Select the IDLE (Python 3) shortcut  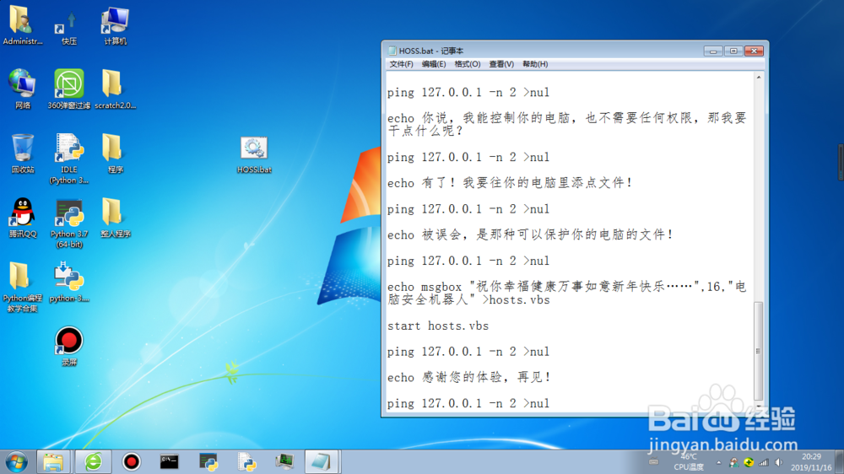coord(69,159)
